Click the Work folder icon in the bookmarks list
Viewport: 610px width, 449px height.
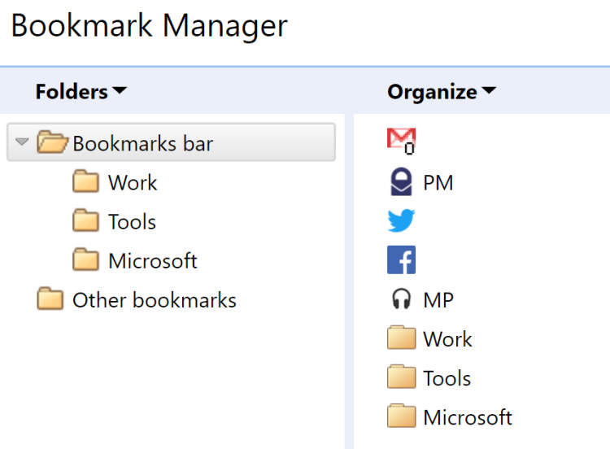click(402, 338)
